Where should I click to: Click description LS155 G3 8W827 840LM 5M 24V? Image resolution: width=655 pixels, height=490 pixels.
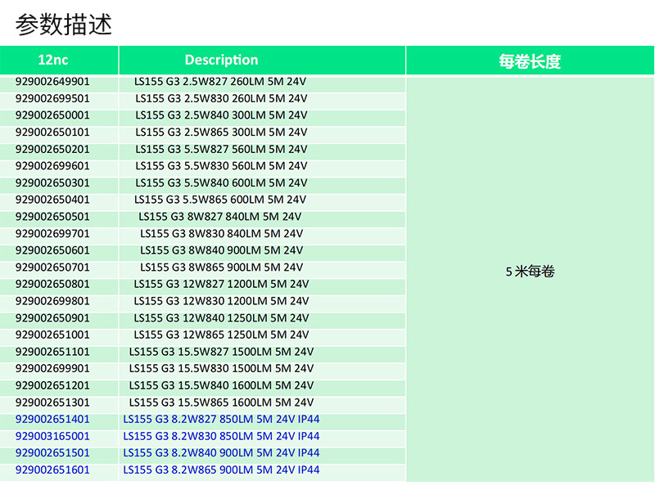pyautogui.click(x=220, y=217)
